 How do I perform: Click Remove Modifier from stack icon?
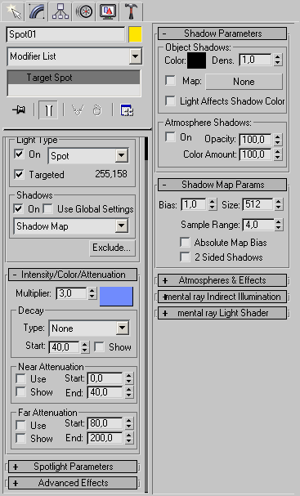tap(96, 110)
